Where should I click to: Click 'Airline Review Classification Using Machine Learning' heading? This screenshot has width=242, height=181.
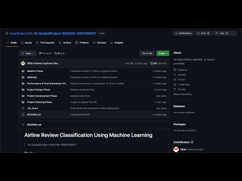[88, 135]
